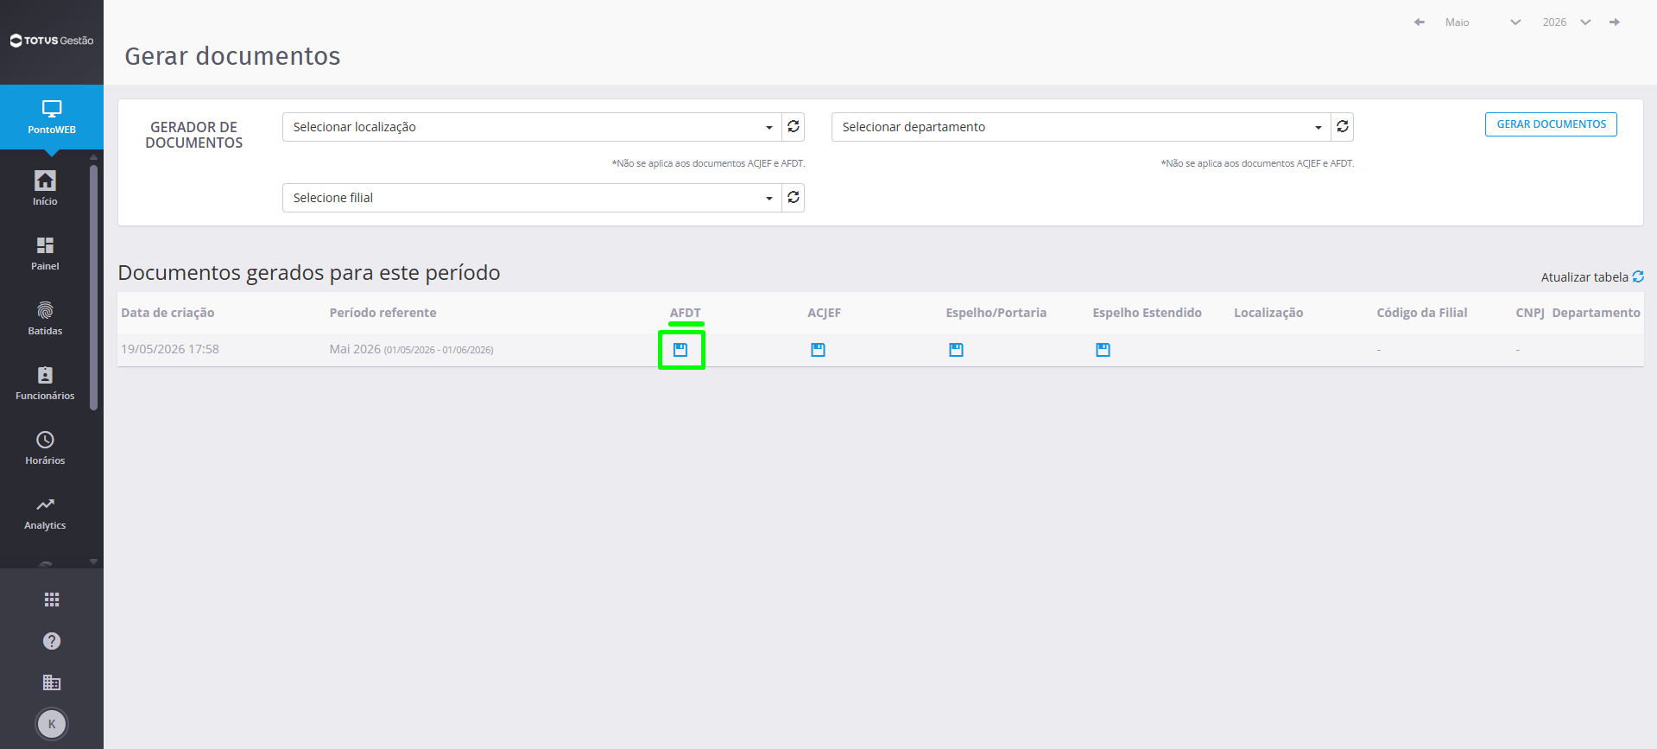The image size is (1657, 749).
Task: Open the help question mark icon
Action: 52,641
